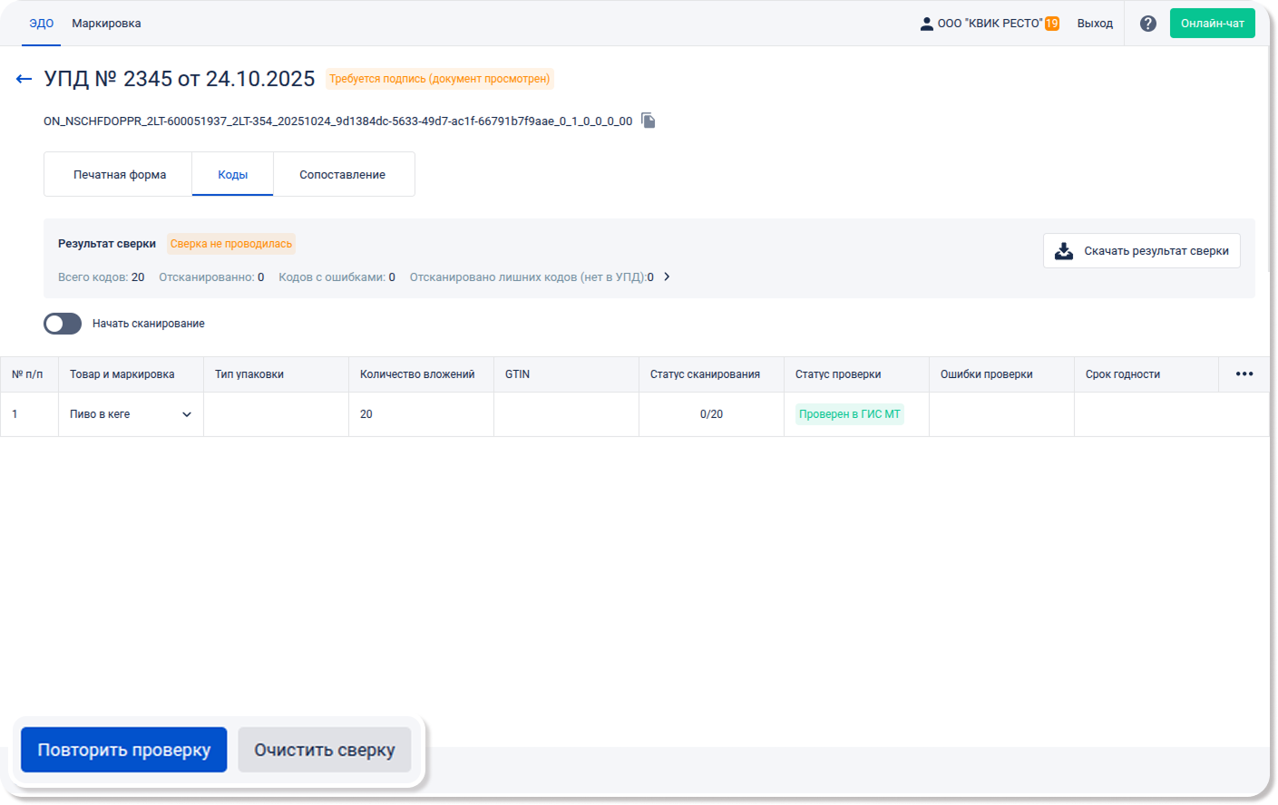
Task: Click the user profile icon
Action: click(x=926, y=24)
